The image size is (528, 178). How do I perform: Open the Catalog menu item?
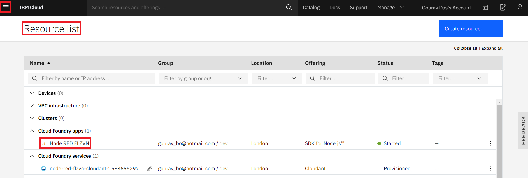(x=311, y=8)
